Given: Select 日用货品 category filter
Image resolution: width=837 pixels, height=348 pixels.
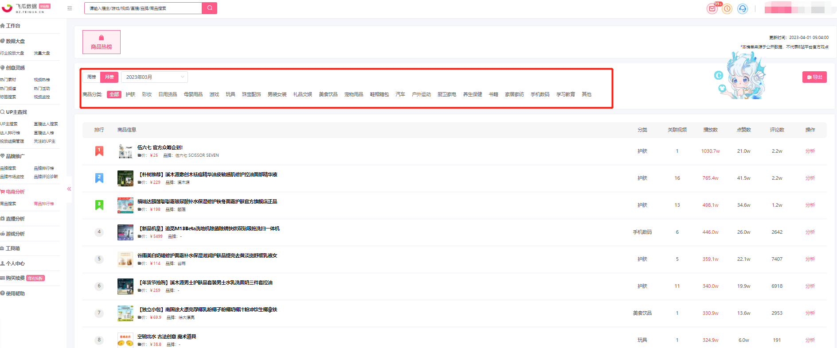Looking at the screenshot, I should pos(168,94).
